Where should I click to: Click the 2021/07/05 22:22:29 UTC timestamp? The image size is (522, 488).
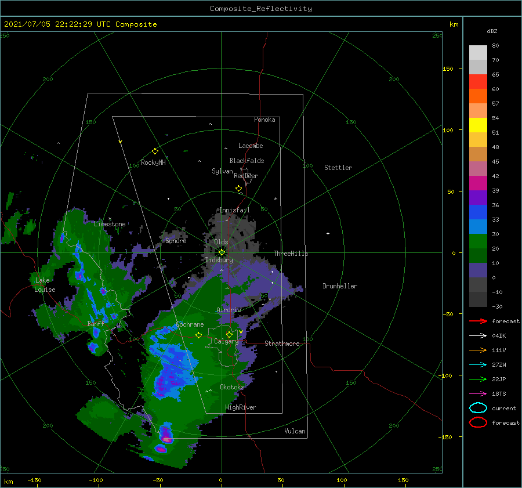tap(57, 24)
